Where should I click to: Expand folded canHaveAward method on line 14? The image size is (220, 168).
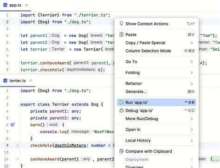point(18,159)
